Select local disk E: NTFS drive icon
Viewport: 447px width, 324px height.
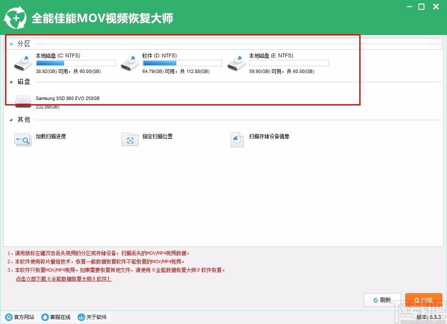[x=236, y=63]
